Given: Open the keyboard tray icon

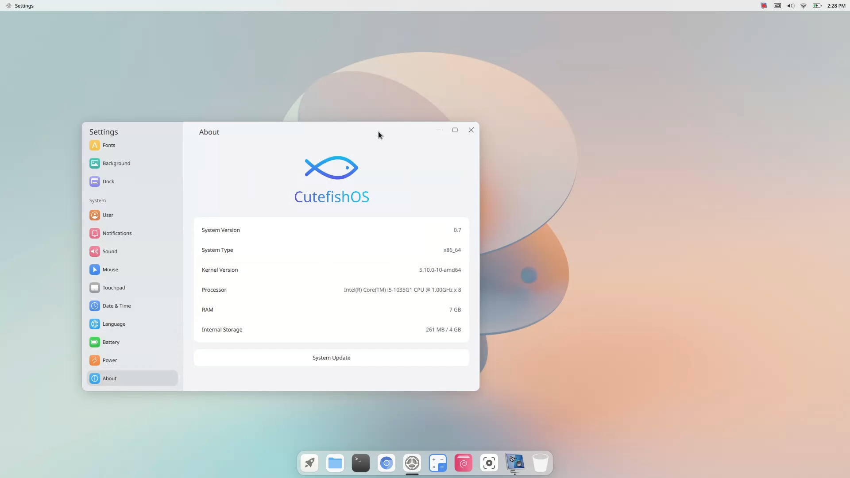Looking at the screenshot, I should tap(777, 6).
